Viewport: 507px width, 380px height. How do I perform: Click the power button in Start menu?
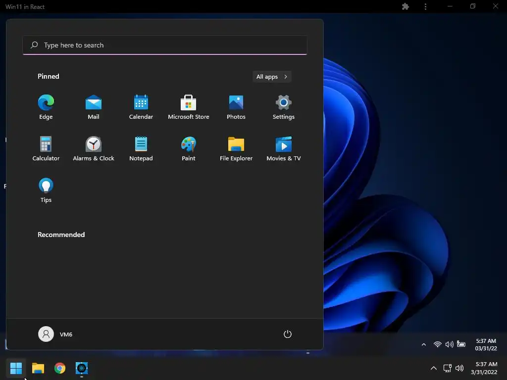pos(288,334)
